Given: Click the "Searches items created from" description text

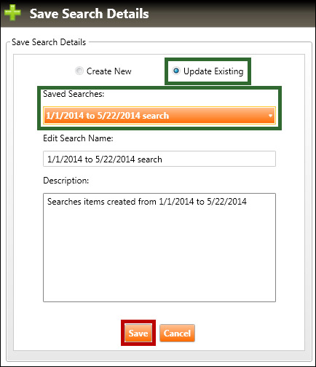Looking at the screenshot, I should pyautogui.click(x=102, y=202).
